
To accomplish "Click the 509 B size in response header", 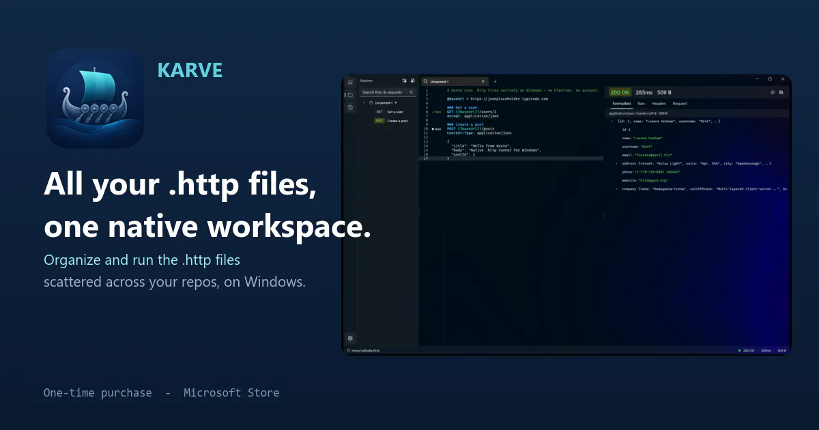I will (665, 92).
